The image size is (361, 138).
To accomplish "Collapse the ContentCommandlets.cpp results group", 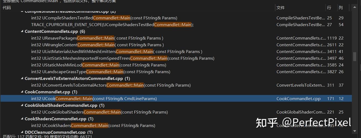I will 22,31.
